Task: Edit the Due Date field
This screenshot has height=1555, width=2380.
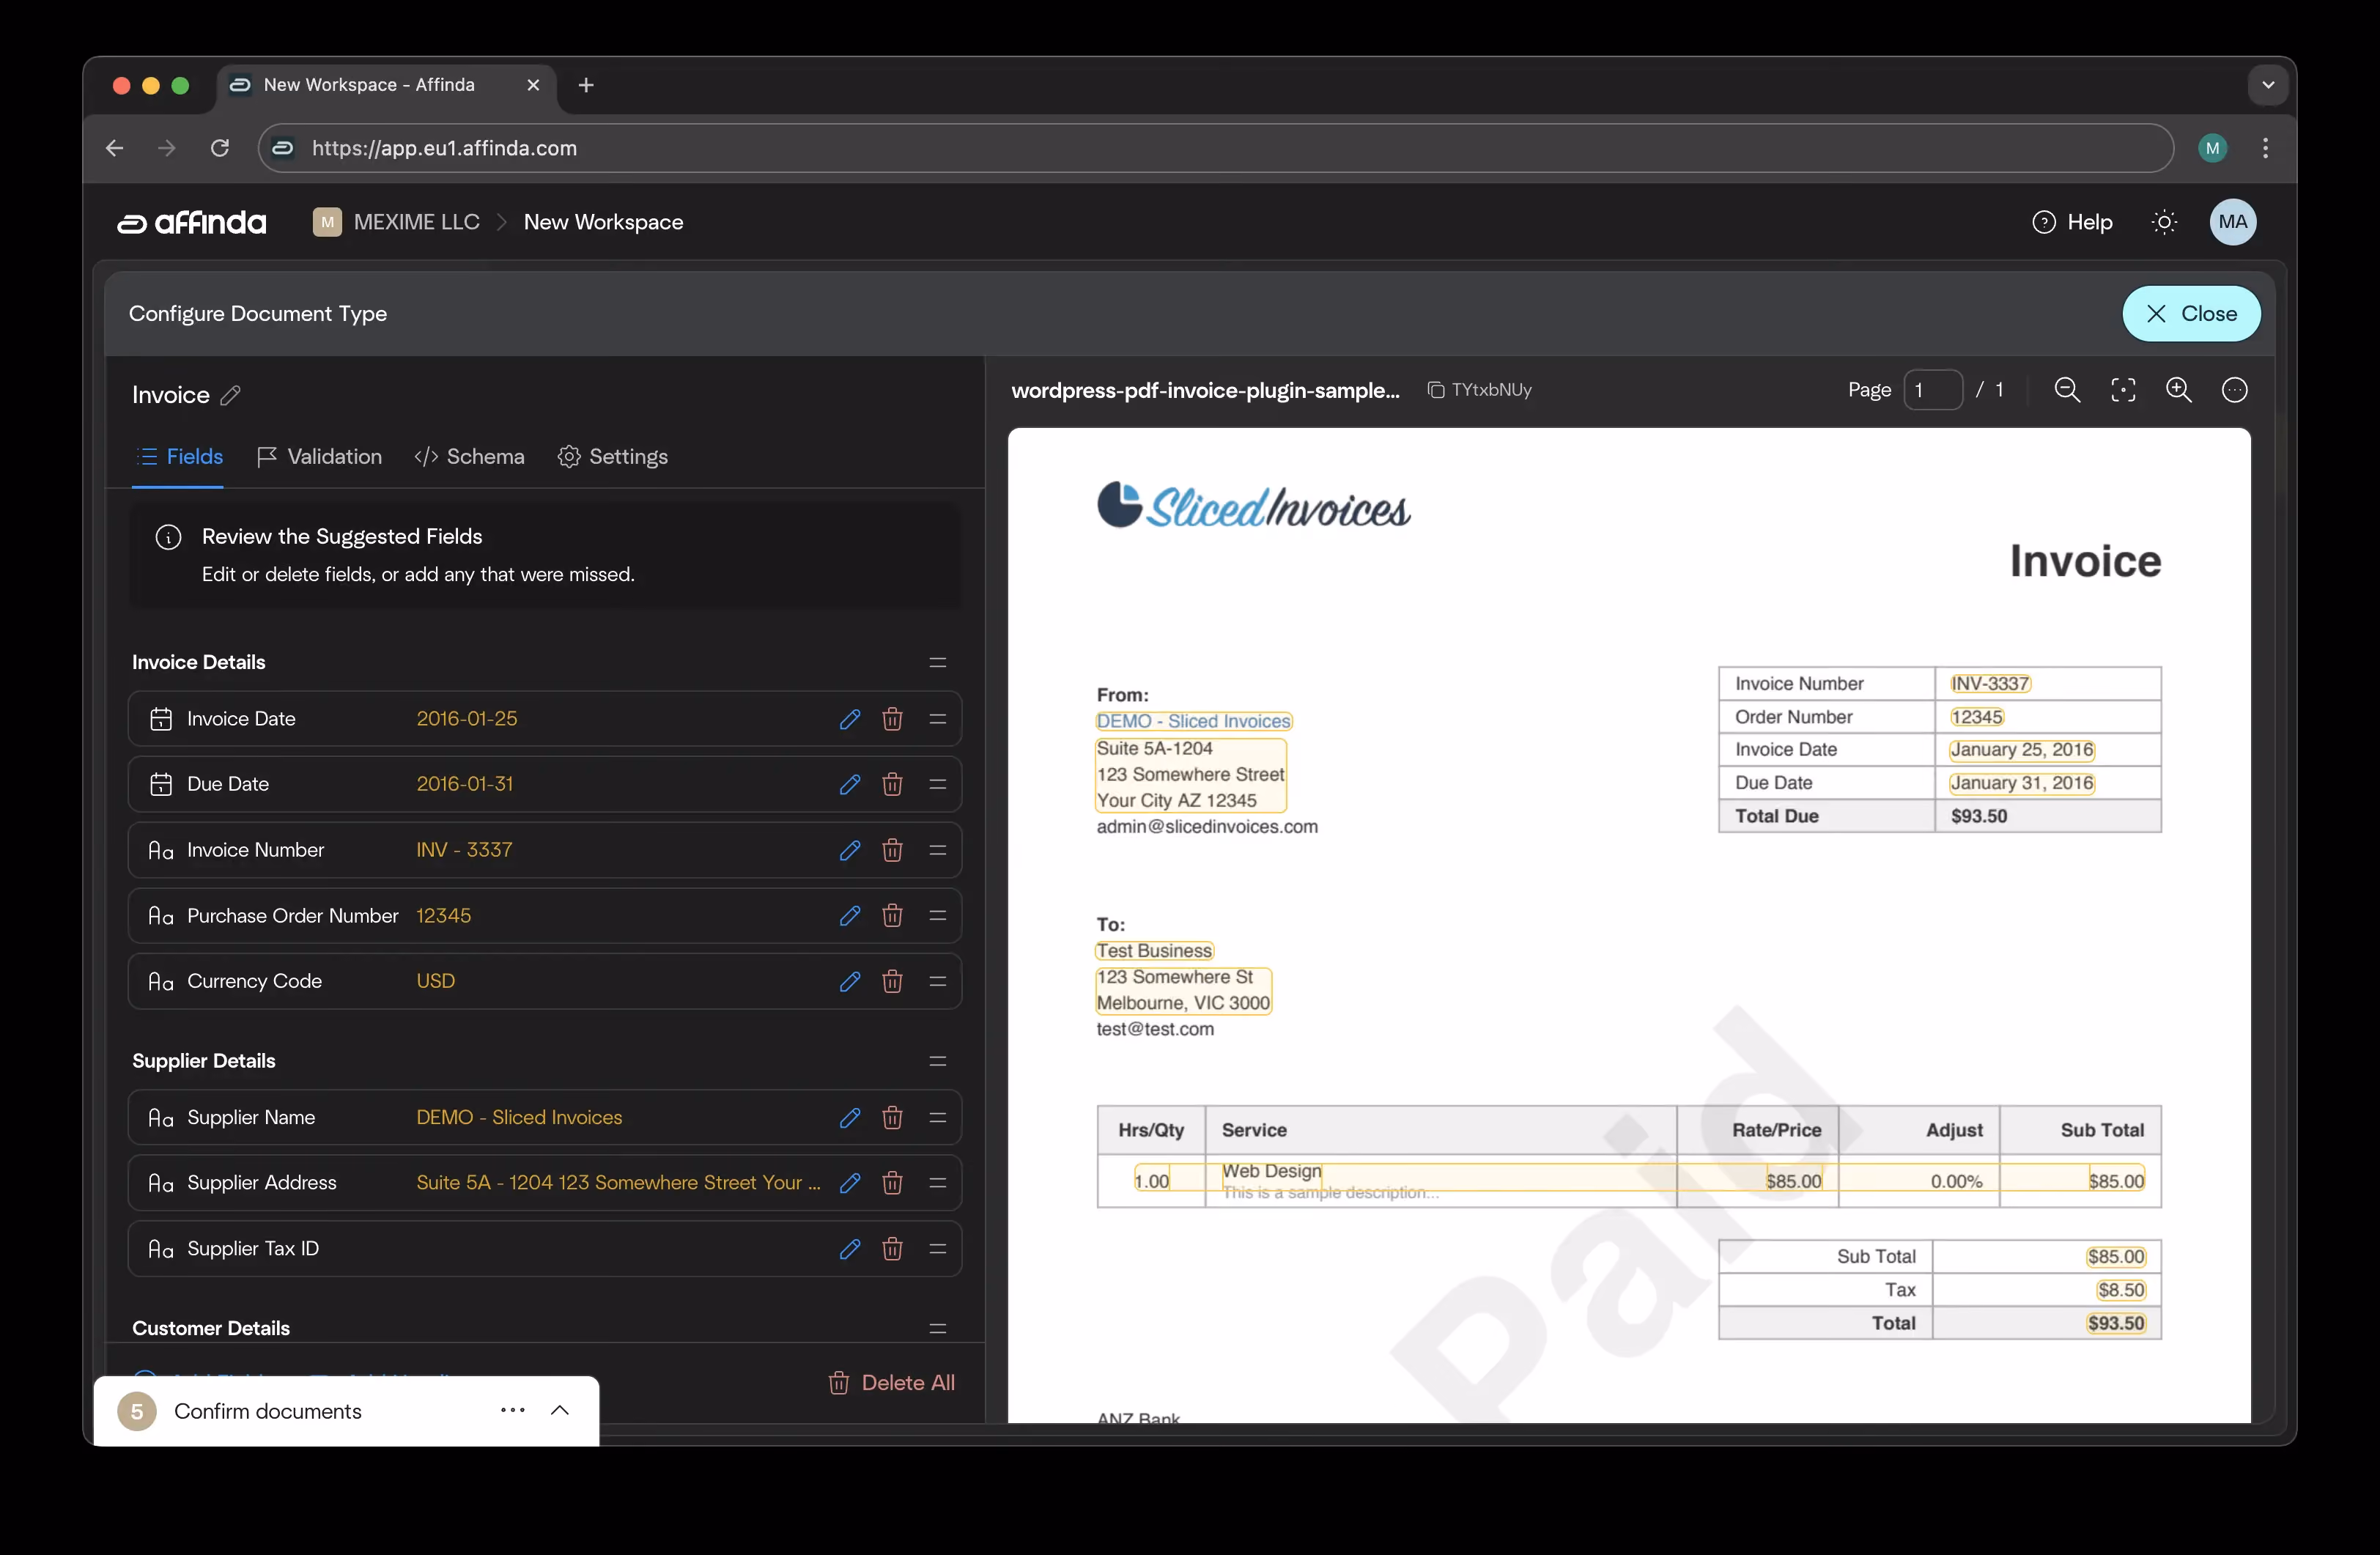Action: pyautogui.click(x=849, y=784)
